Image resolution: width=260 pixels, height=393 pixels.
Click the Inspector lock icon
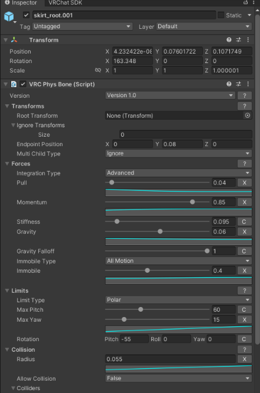pyautogui.click(x=245, y=2)
